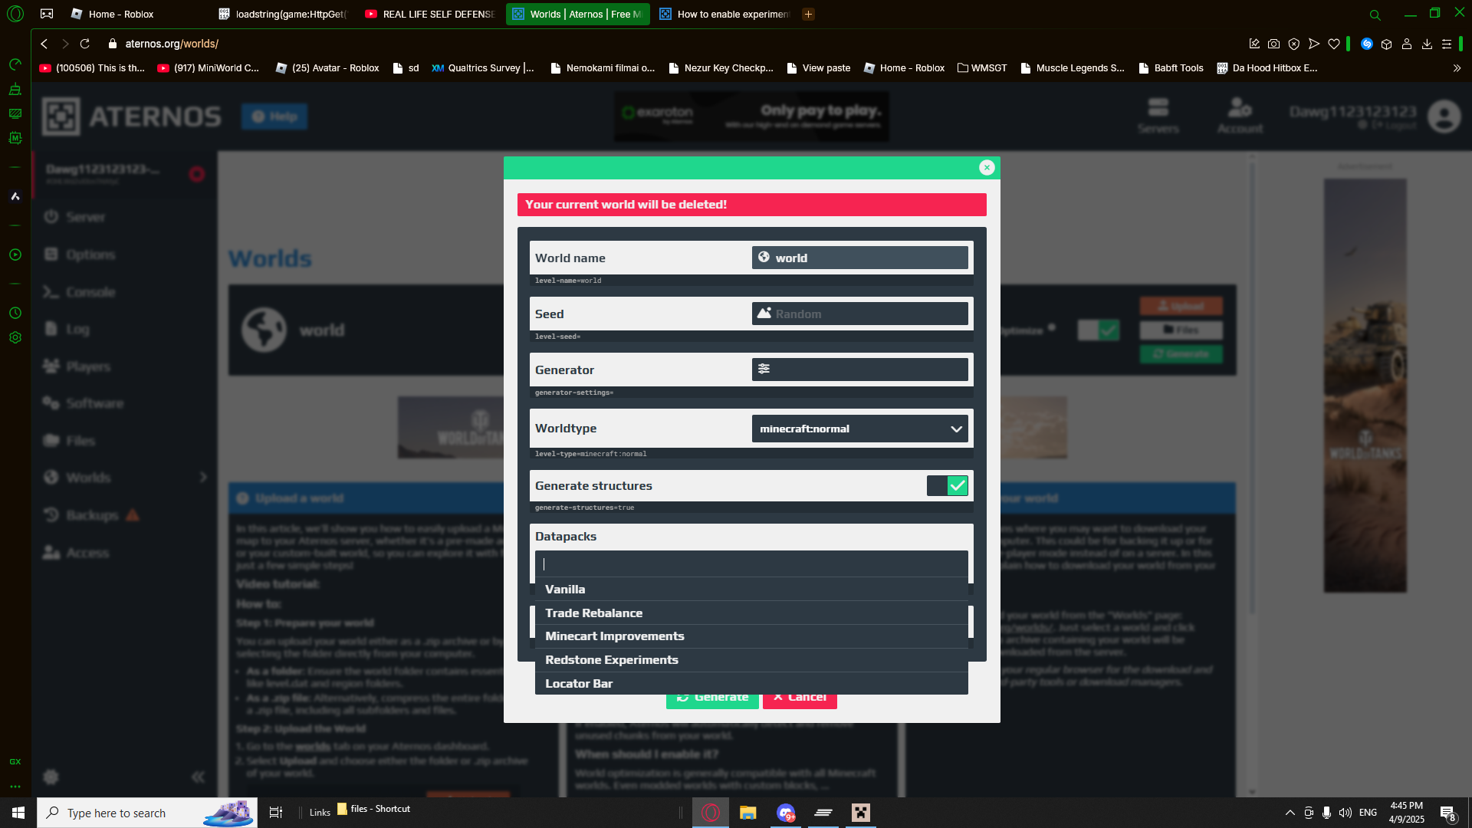The height and width of the screenshot is (828, 1472).
Task: Click the orange Upload button behind the dialog
Action: pyautogui.click(x=1181, y=307)
